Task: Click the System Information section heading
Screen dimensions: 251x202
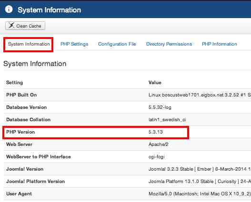Action: tap(35, 64)
